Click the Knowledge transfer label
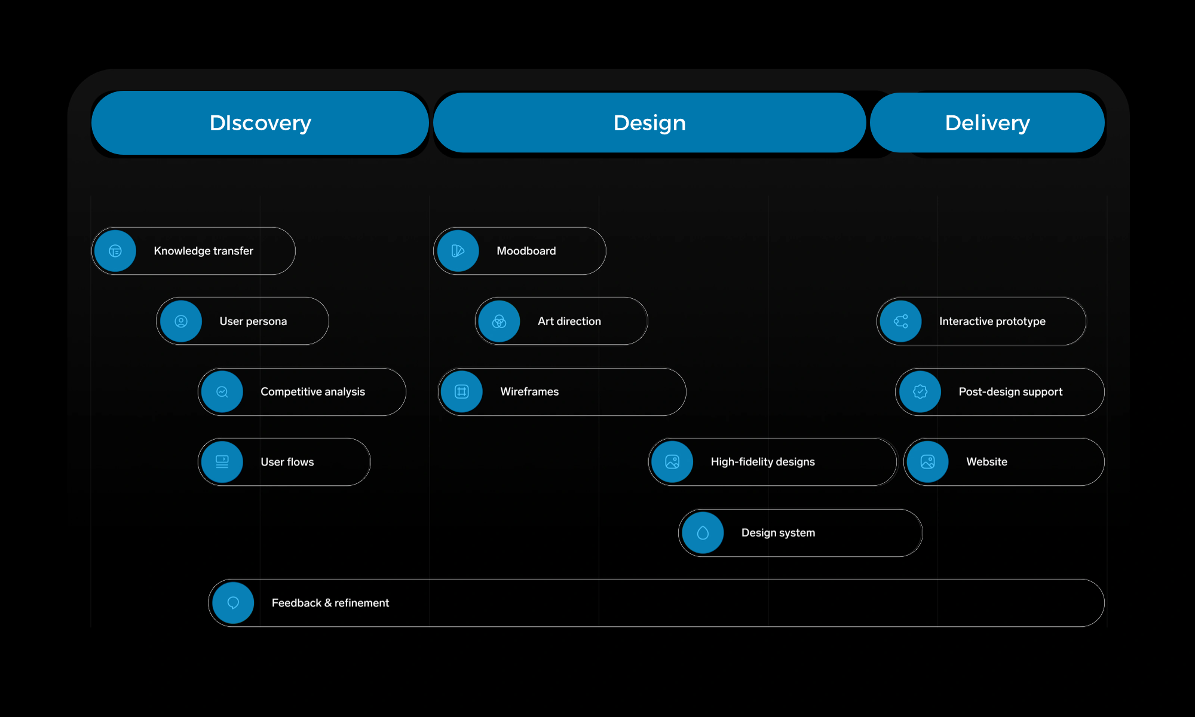The width and height of the screenshot is (1195, 717). 204,251
